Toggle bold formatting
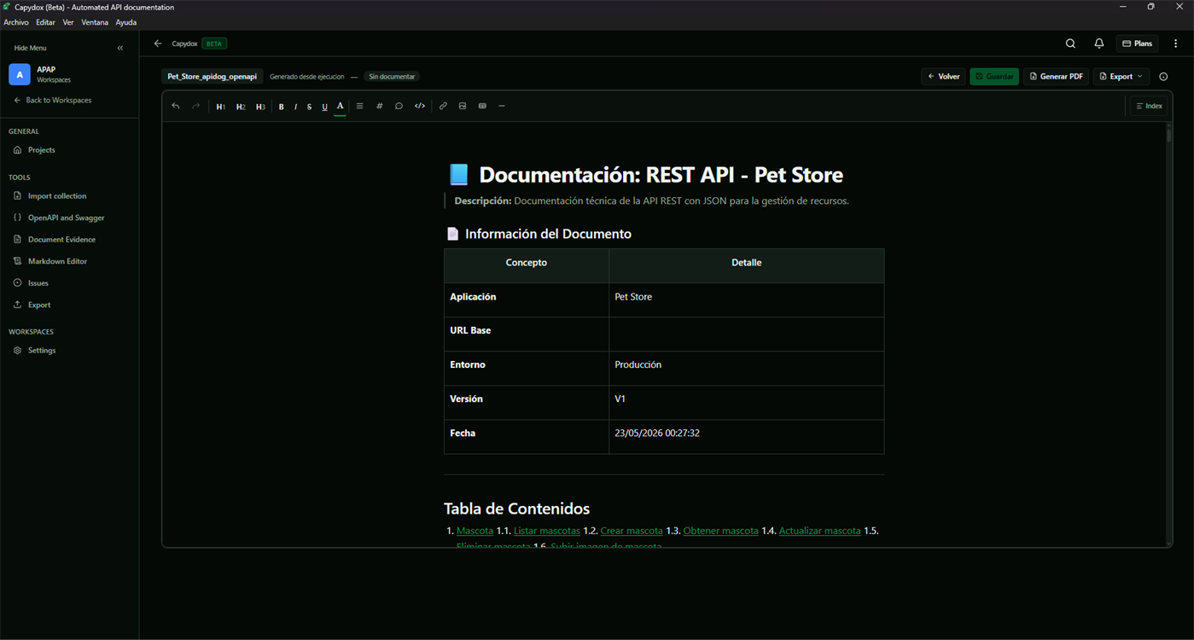 click(282, 107)
